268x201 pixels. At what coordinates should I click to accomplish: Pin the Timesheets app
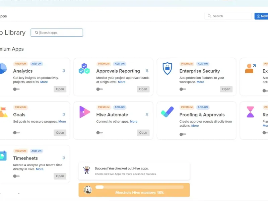64,158
